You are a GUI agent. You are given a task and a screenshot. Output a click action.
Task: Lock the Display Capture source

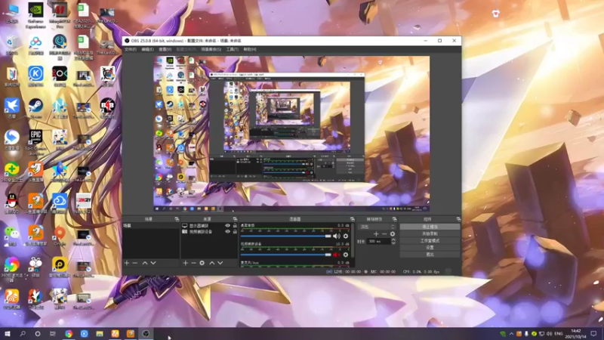[235, 225]
